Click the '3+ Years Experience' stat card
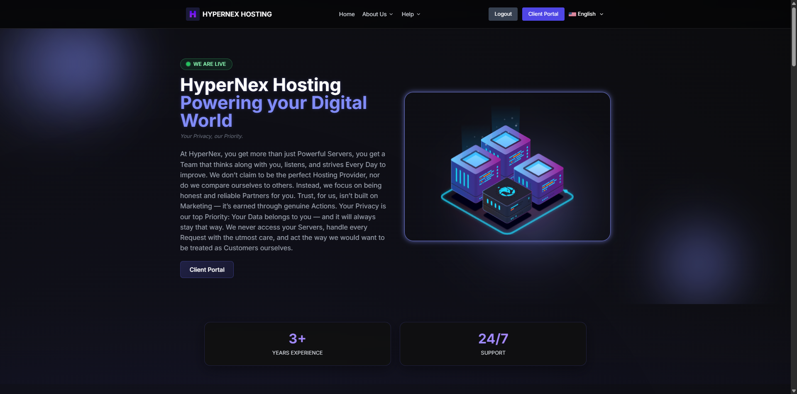This screenshot has height=394, width=797. [297, 343]
